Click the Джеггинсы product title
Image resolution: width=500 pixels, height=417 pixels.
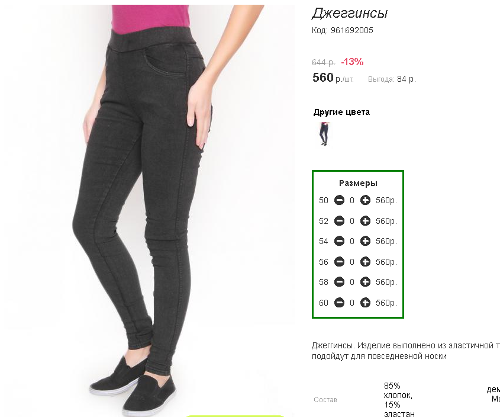(x=350, y=14)
